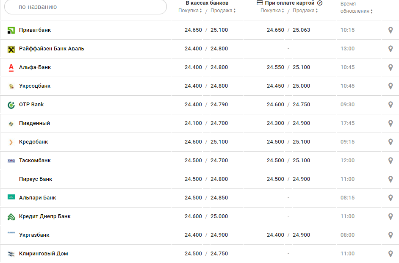The image size is (399, 263).
Task: Sort by cash desk Покупка rate
Action: pos(190,11)
